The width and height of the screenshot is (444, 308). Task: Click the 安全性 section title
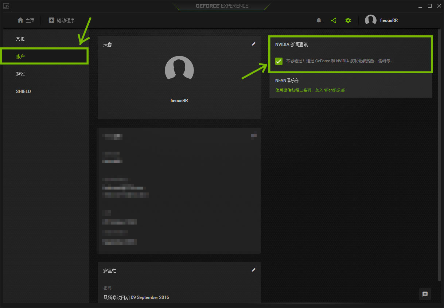click(110, 271)
